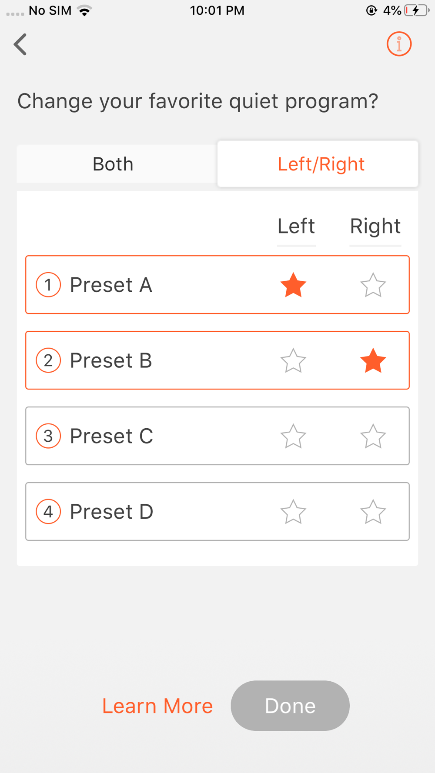
Task: Tap the numbered 1 circle for Preset A
Action: pos(48,285)
